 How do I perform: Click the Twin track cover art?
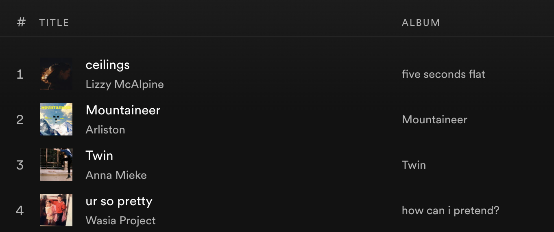[56, 165]
